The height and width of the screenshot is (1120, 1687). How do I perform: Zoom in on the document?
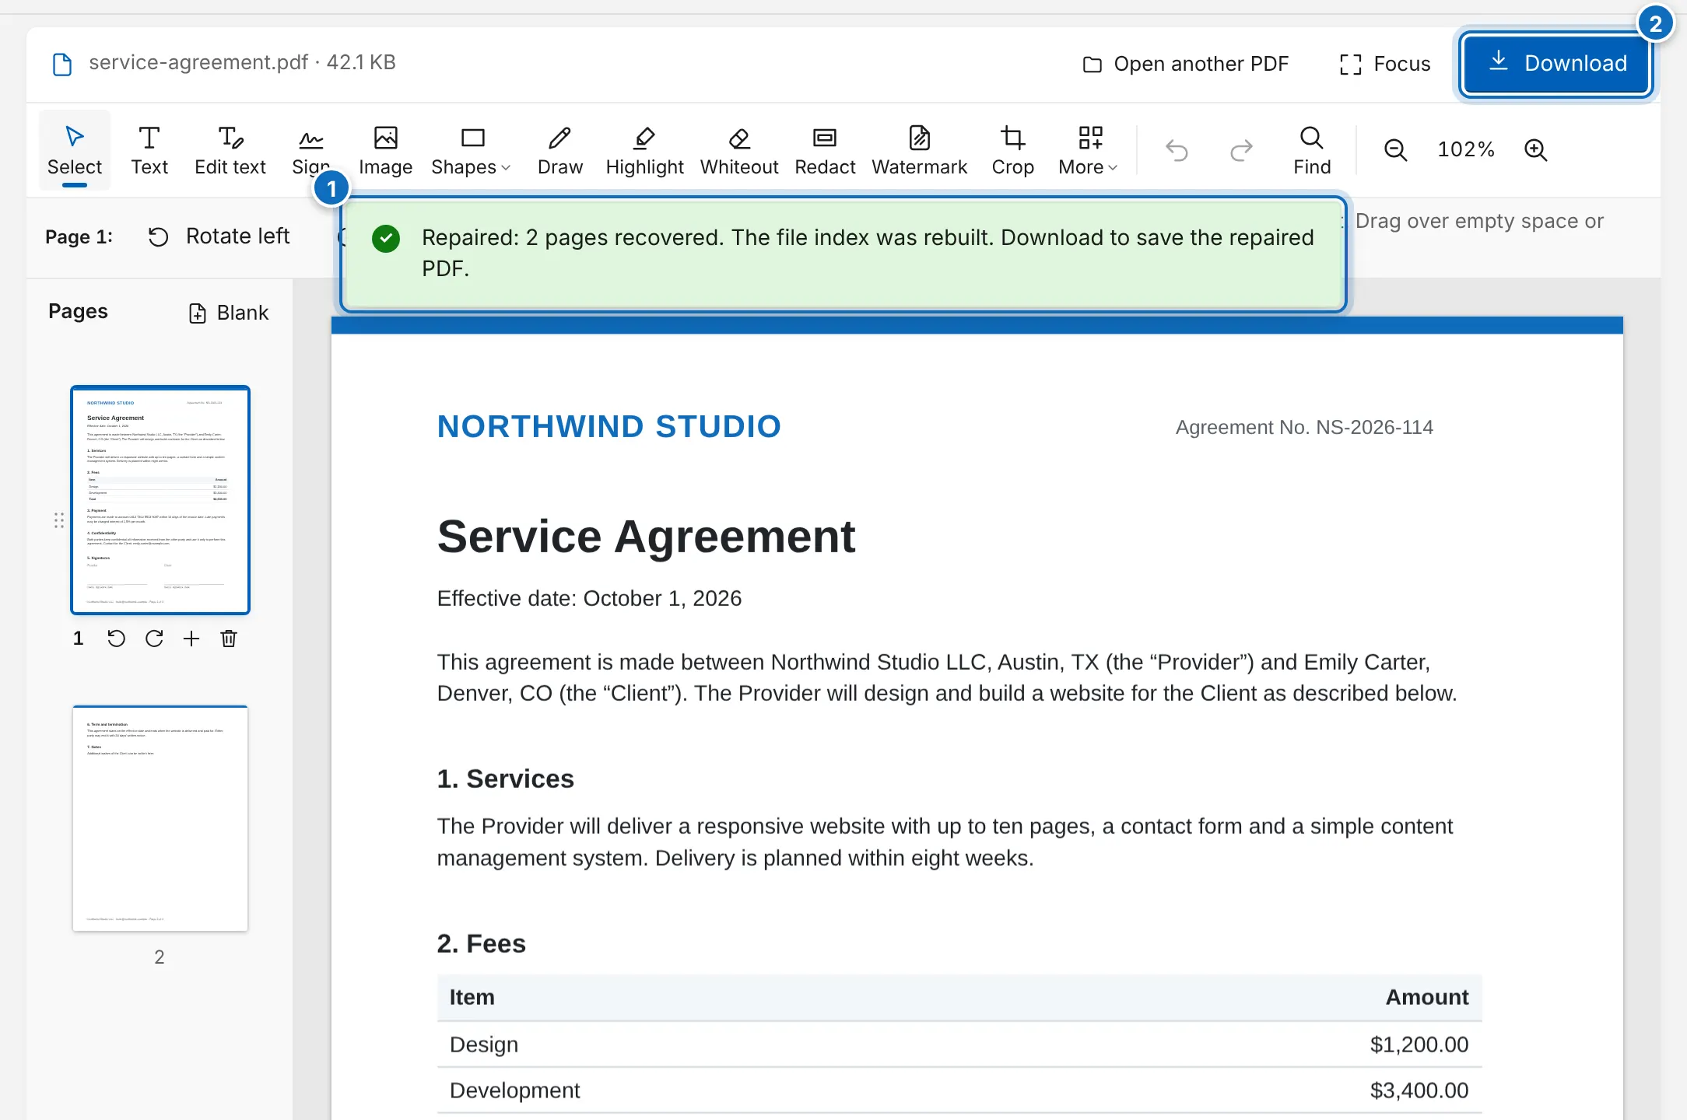pos(1535,149)
